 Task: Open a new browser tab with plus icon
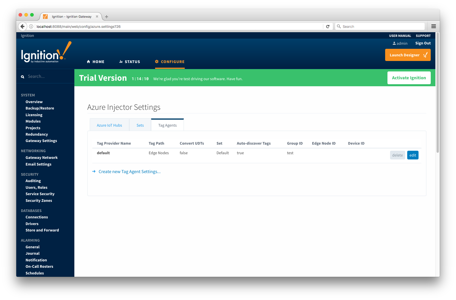(x=107, y=17)
